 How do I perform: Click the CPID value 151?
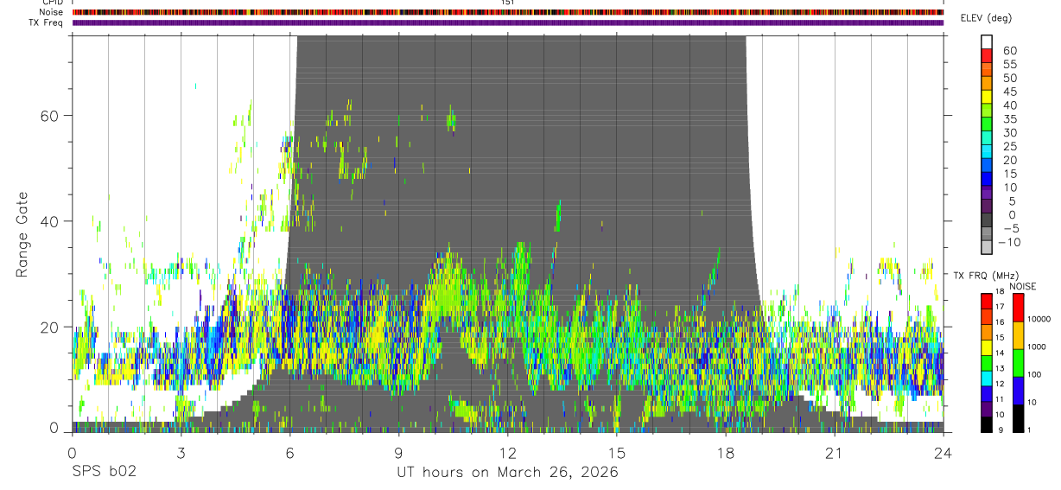click(507, 3)
